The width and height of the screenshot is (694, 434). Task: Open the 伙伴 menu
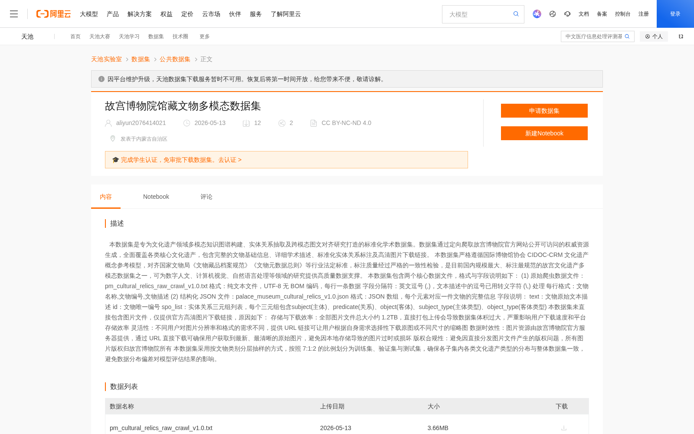coord(235,14)
